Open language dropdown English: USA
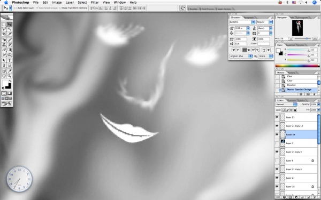Viewport: 321px width, 200px height. (241, 56)
